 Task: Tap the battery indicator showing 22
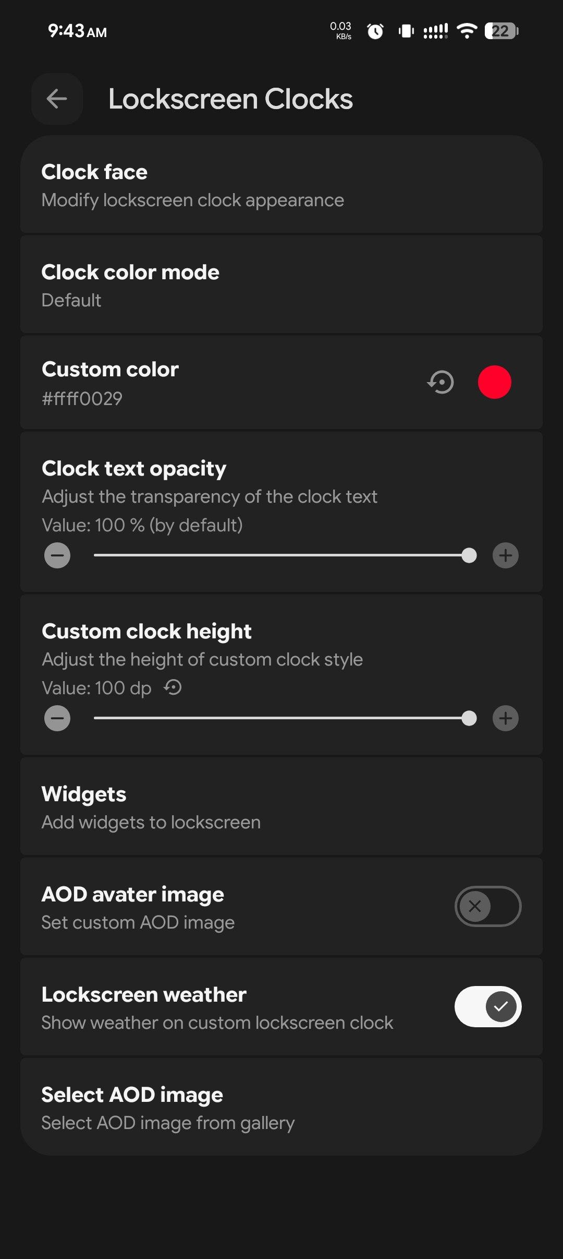tap(501, 31)
